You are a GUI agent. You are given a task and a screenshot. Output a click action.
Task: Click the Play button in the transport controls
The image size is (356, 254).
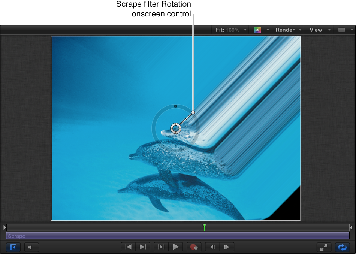[x=176, y=247]
